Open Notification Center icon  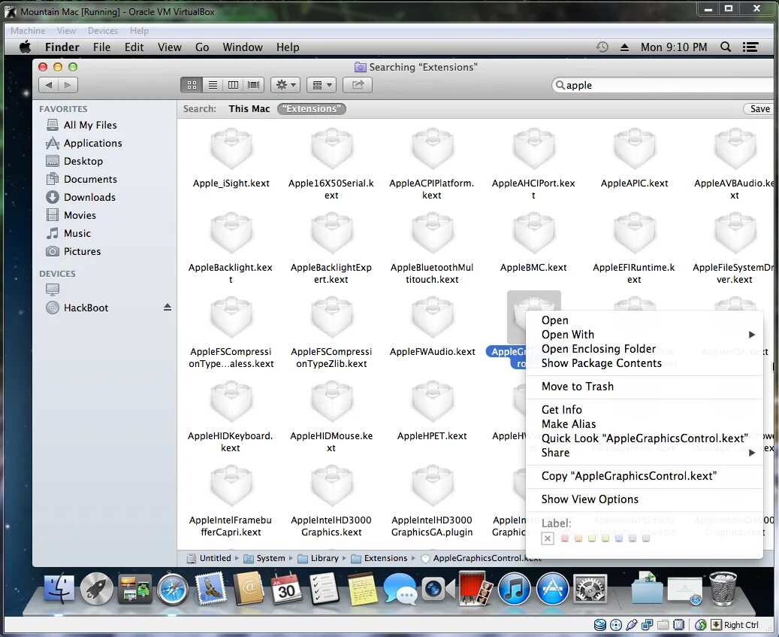[750, 47]
